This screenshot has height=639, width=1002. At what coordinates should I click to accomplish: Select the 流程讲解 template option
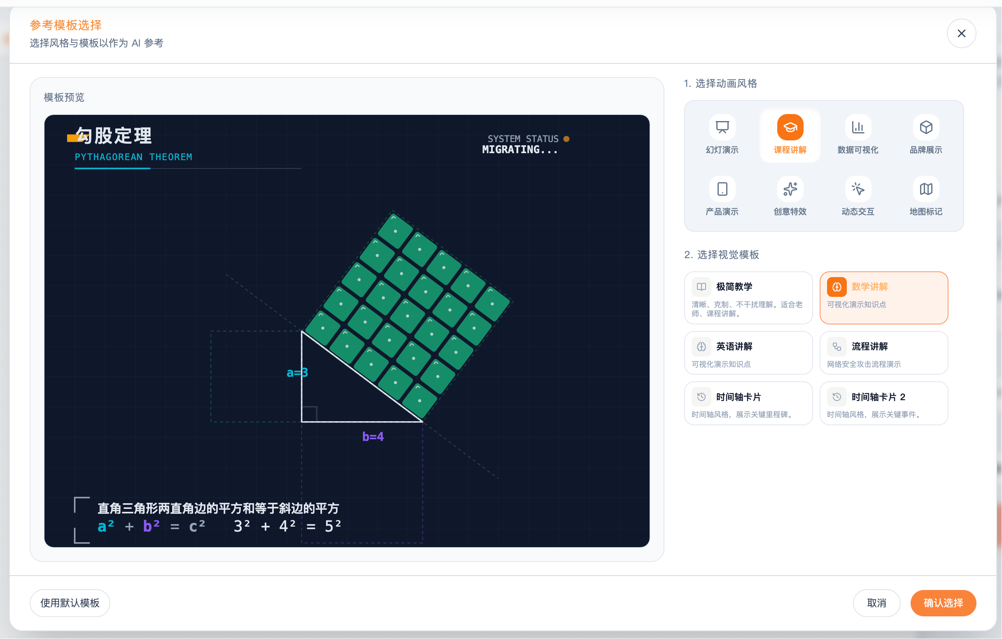[x=883, y=353]
